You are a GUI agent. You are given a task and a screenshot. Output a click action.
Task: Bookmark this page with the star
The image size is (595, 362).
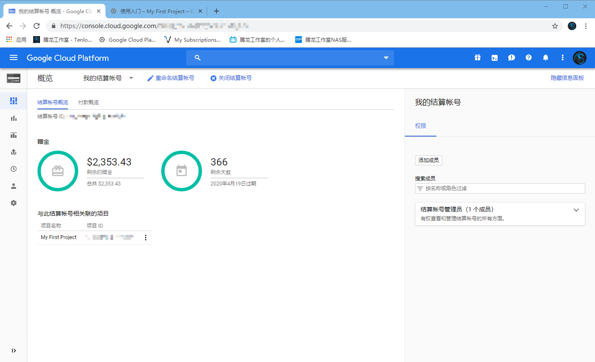pyautogui.click(x=555, y=26)
